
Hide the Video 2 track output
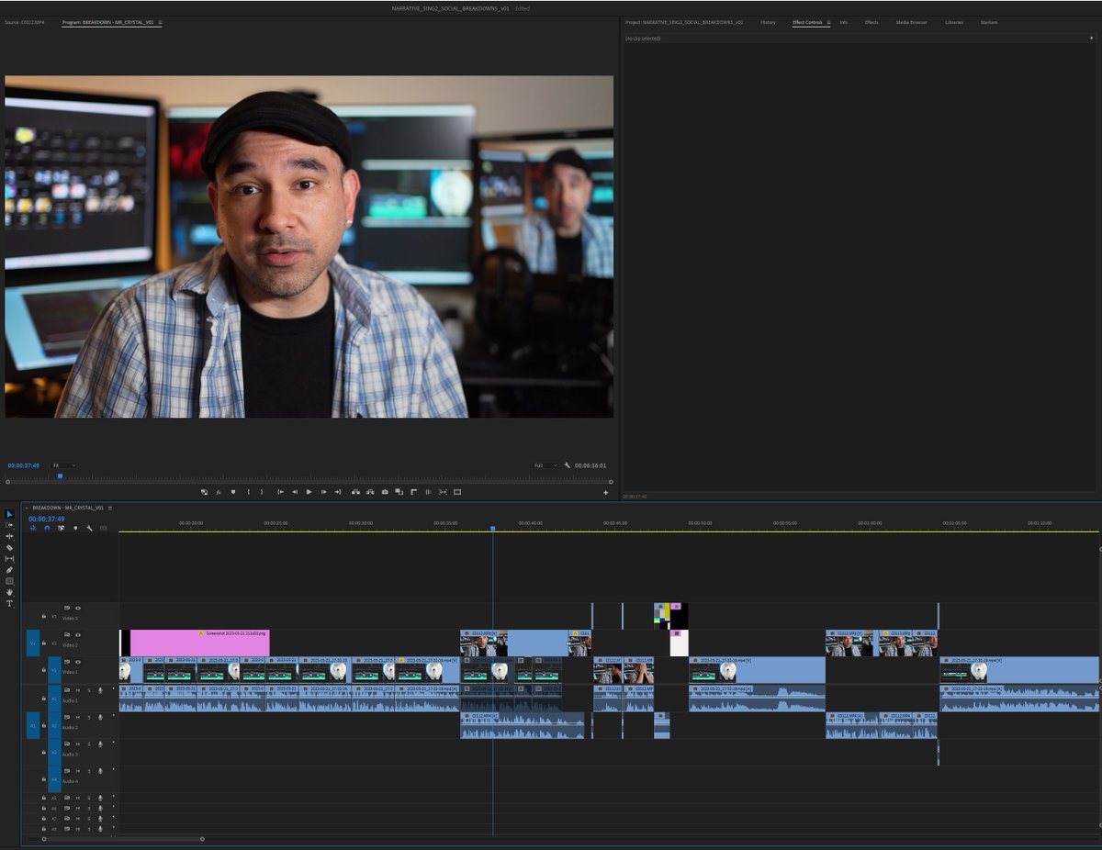(78, 635)
